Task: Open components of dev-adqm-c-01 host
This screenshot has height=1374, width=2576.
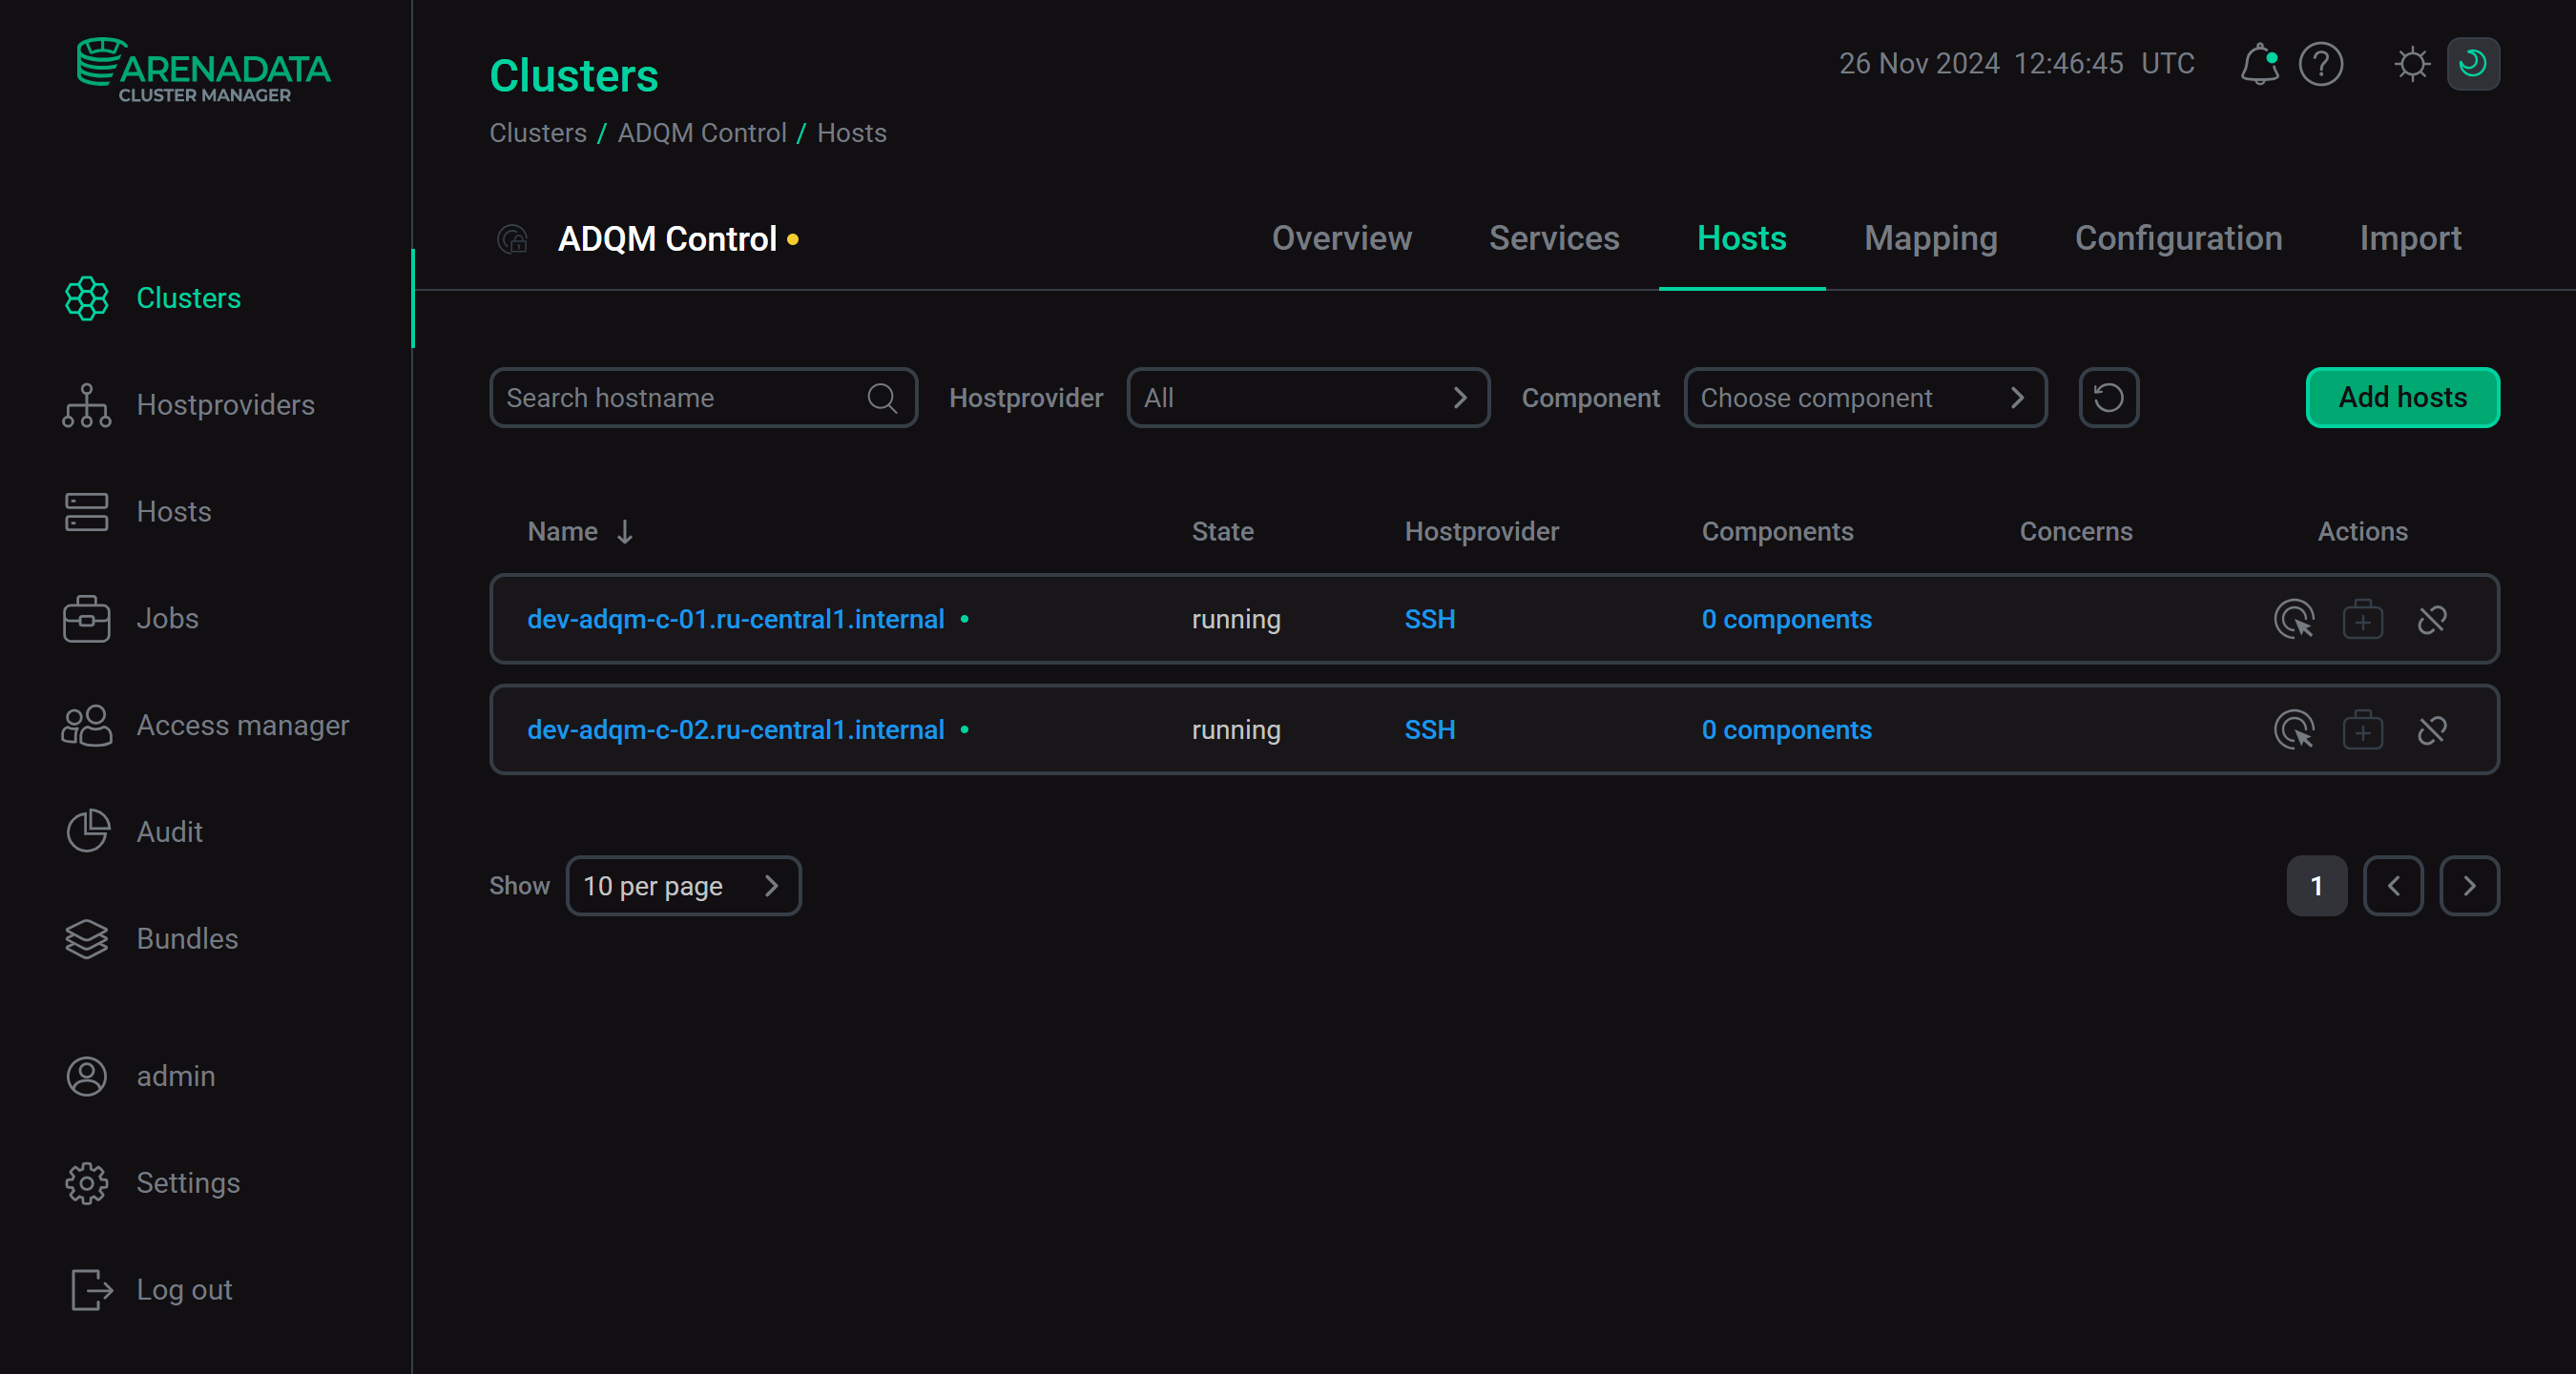Action: tap(1786, 620)
